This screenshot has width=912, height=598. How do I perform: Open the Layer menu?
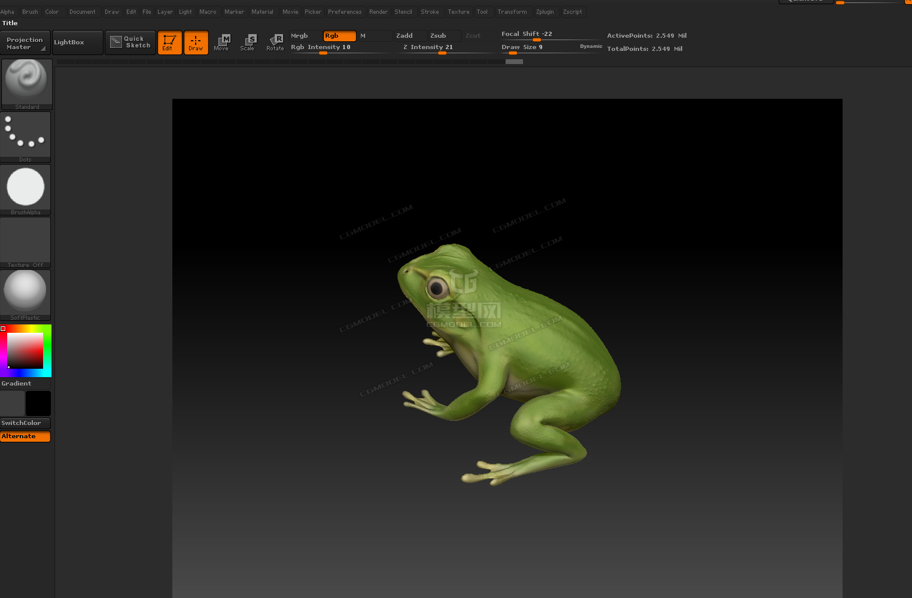[165, 12]
